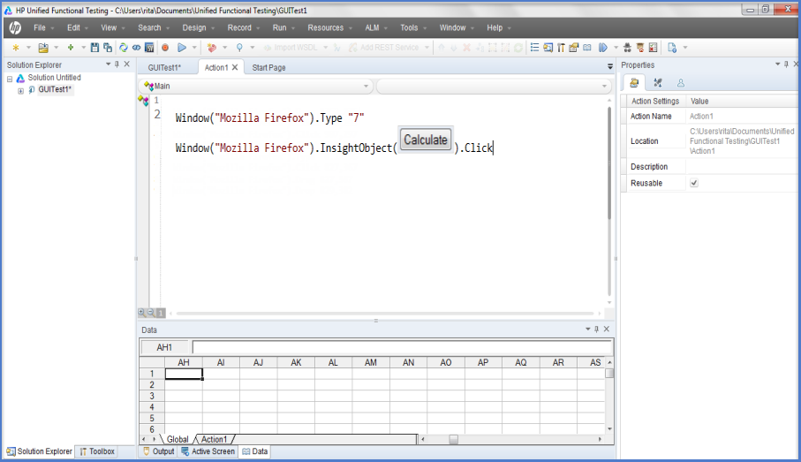Expand the dropdown next to the Open icon
Screen dimensions: 801x462
pyautogui.click(x=57, y=48)
